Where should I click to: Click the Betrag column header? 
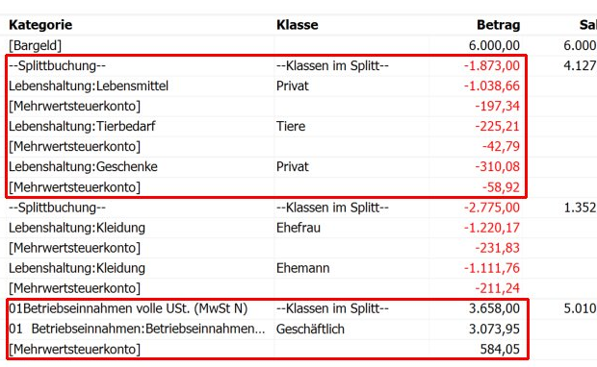point(499,25)
